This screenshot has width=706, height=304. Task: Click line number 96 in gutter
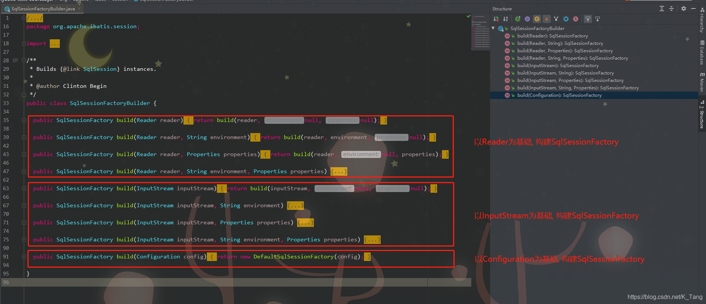click(x=6, y=282)
